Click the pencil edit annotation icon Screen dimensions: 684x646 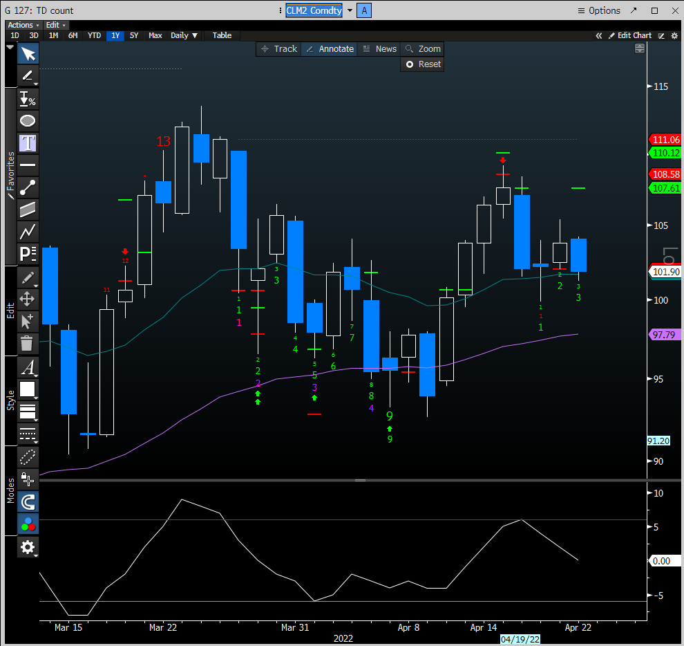pyautogui.click(x=28, y=278)
